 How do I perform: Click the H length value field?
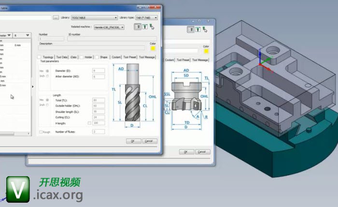coord(99,123)
